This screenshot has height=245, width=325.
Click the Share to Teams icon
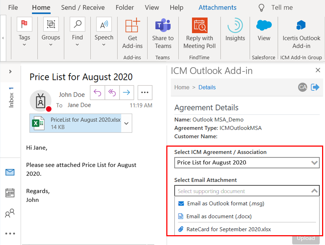(163, 34)
